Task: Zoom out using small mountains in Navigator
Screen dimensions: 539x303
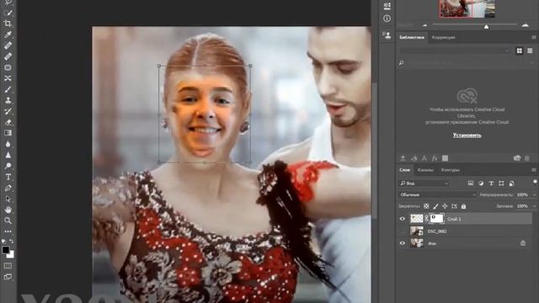Action: [424, 25]
